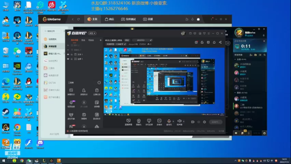Open the danmaku show TV tool
This screenshot has width=291, height=164.
(84, 116)
